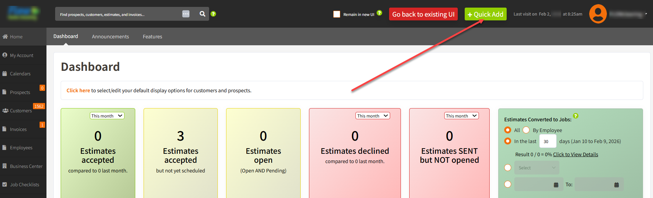
Task: Open Calendars in the sidebar
Action: tap(23, 74)
